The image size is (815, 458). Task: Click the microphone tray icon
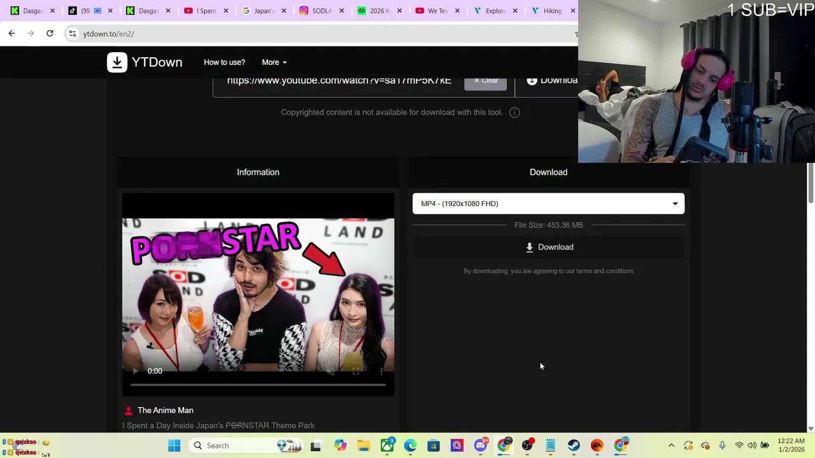tap(722, 446)
